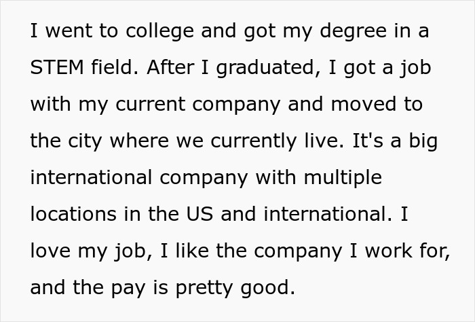The image size is (475, 322).
Task: Click the word "big"
Action: 422,141
